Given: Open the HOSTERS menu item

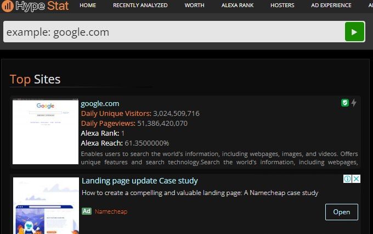Looking at the screenshot, I should click(282, 5).
